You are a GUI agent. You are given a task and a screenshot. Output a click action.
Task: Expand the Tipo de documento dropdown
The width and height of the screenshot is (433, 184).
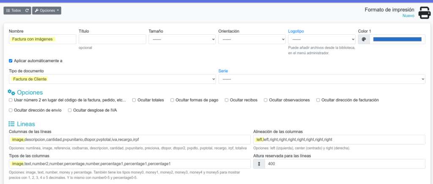(x=112, y=79)
